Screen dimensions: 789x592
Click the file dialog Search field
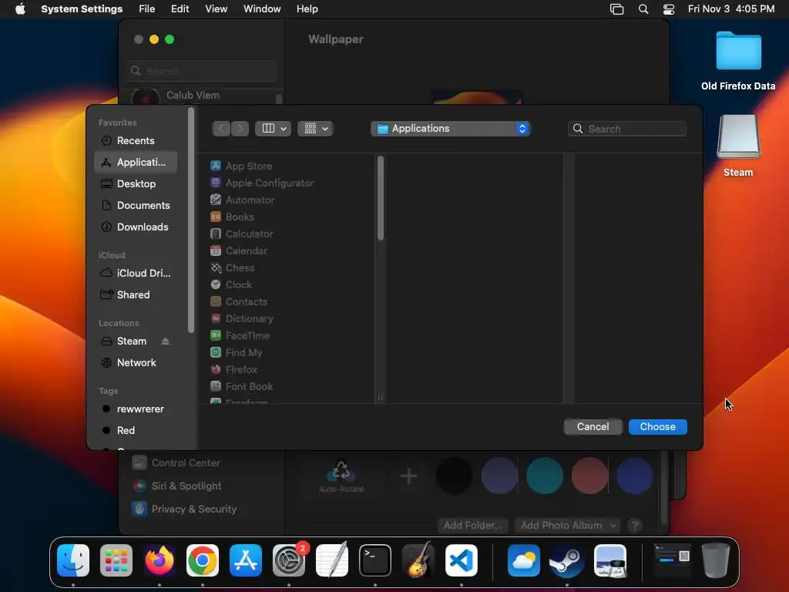coord(627,129)
